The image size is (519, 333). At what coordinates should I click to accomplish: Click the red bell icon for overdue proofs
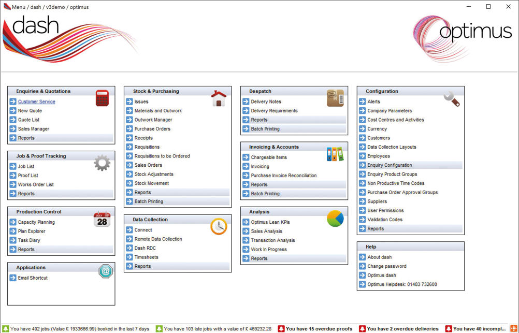281,329
